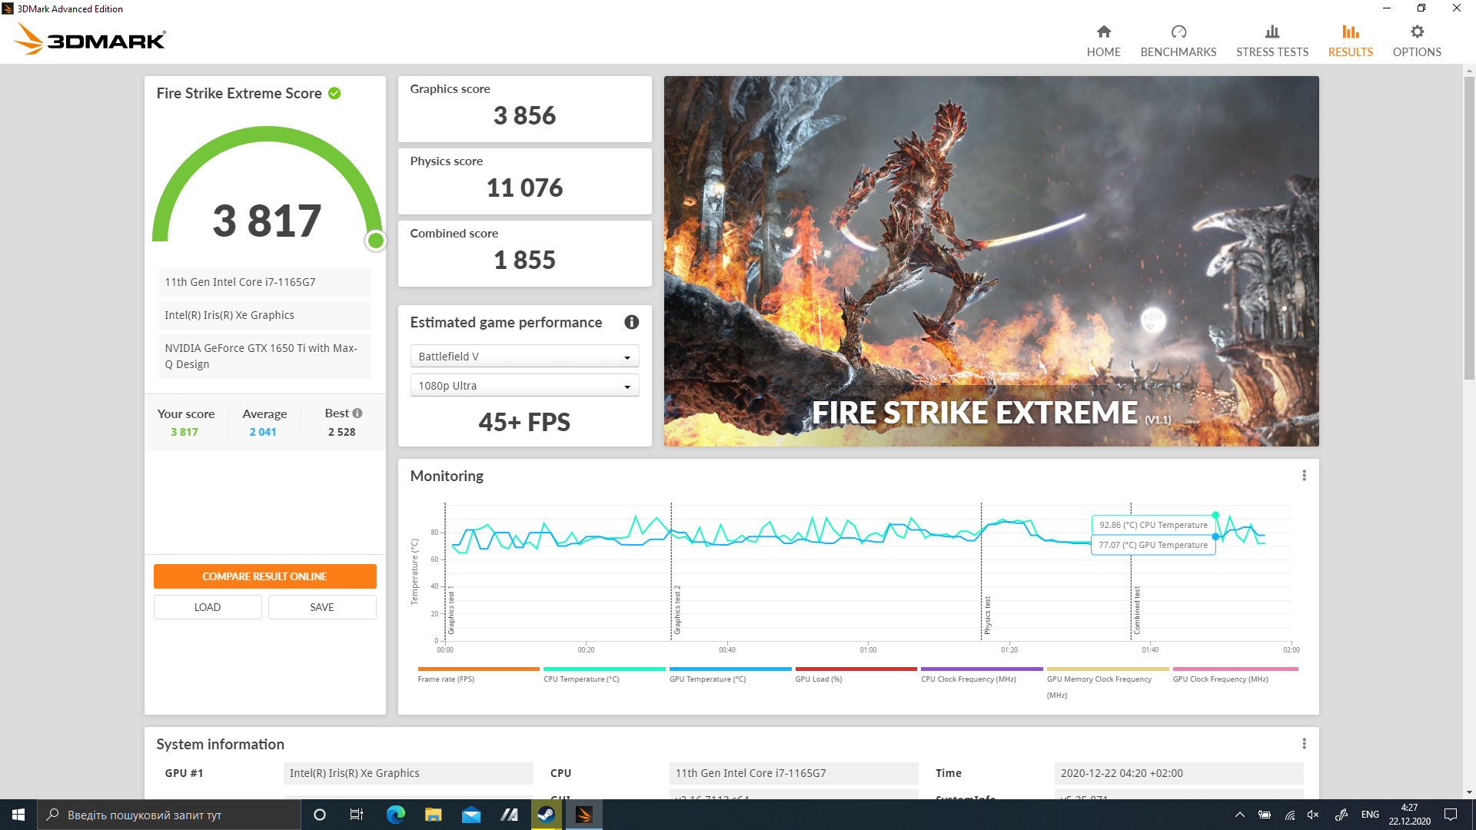This screenshot has height=830, width=1476.
Task: Click the Average score value 2 041
Action: [263, 432]
